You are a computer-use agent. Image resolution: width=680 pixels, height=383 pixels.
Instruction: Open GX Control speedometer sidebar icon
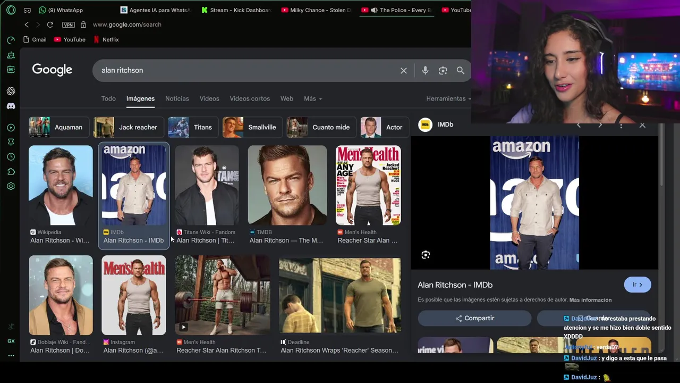[11, 40]
